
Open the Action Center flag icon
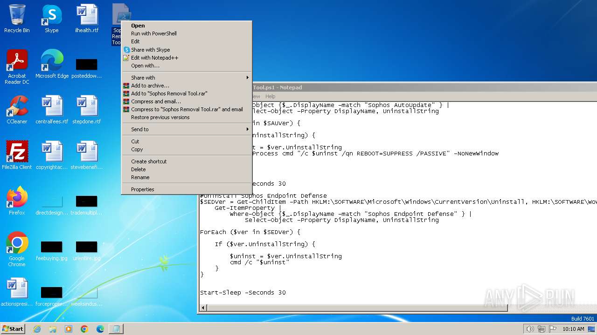coord(553,329)
